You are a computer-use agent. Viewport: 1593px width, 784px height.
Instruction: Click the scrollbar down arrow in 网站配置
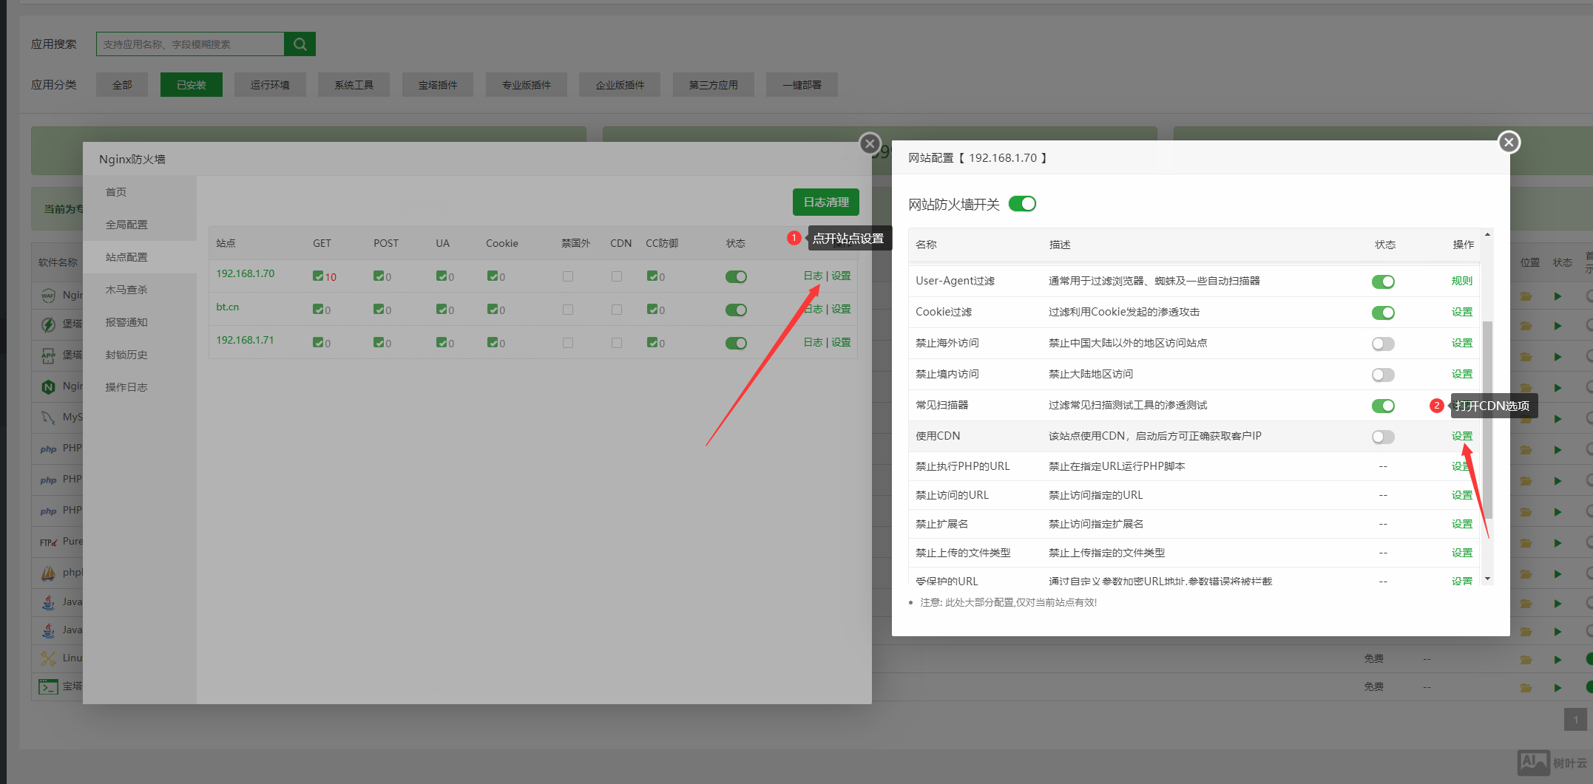tap(1487, 579)
